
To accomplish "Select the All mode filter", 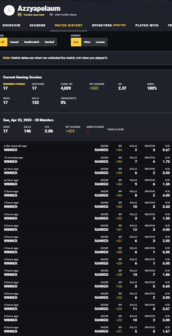I will tap(3, 42).
